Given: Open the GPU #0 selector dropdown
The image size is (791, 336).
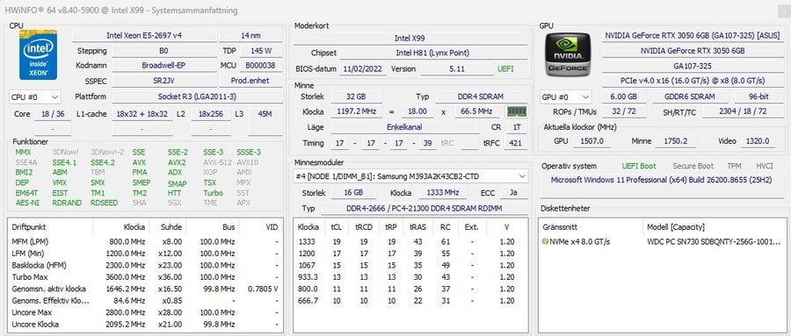Looking at the screenshot, I should point(566,97).
